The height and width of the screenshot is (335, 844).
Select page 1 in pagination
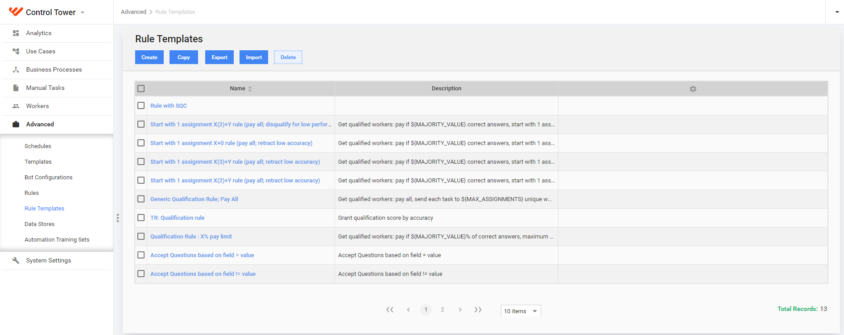click(x=426, y=310)
